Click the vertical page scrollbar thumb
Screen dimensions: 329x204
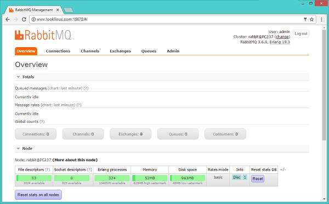click(325, 85)
